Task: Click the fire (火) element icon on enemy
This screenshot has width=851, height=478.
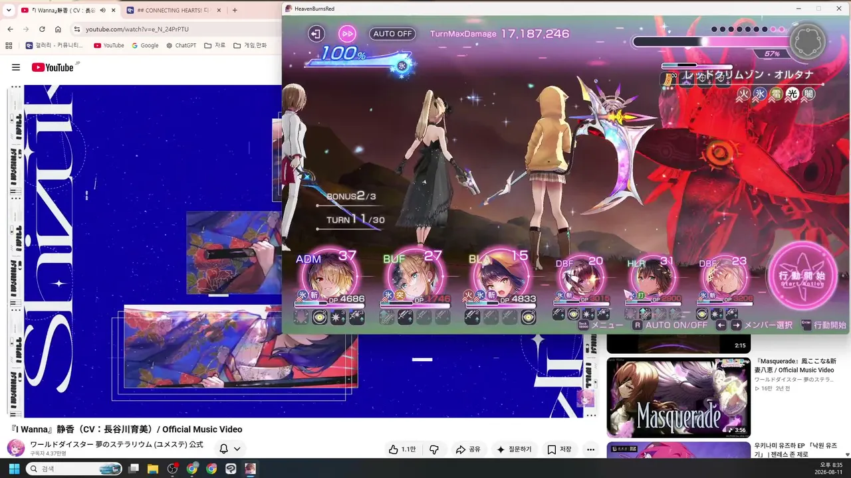Action: pos(745,94)
